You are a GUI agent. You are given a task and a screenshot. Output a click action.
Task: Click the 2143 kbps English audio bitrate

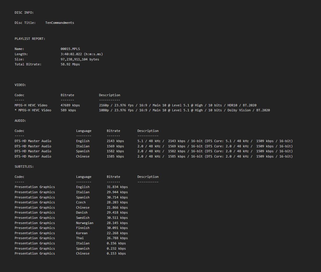point(115,141)
